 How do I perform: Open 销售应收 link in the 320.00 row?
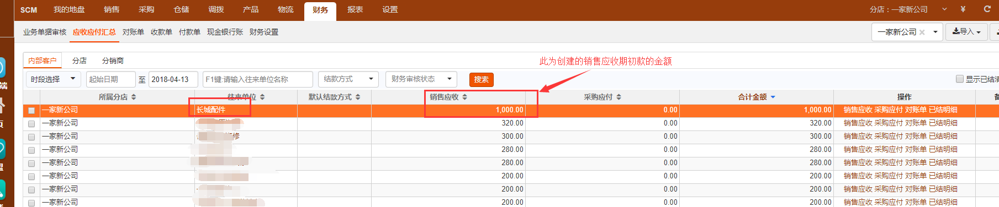tap(858, 123)
